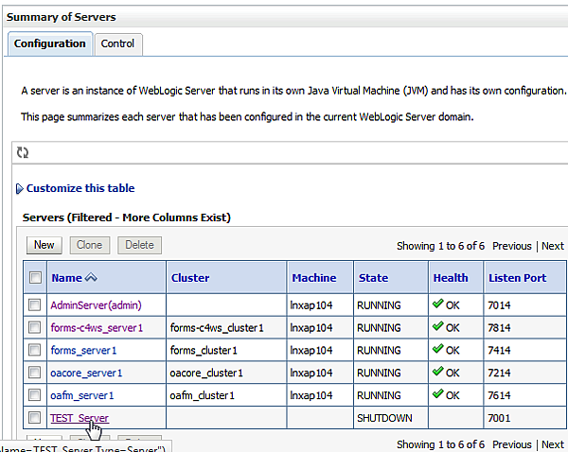Image resolution: width=568 pixels, height=452 pixels.
Task: Click the AdminServer health OK checkmark icon
Action: coord(438,304)
